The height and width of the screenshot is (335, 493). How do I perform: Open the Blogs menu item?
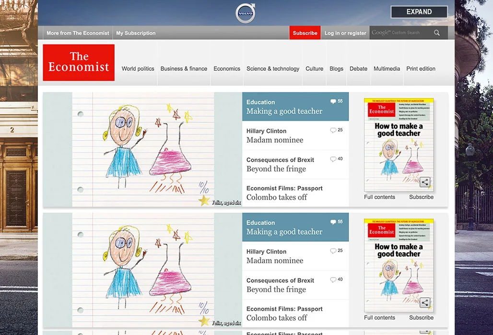(337, 69)
